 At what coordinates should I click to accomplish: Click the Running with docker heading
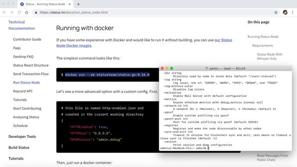click(x=85, y=28)
